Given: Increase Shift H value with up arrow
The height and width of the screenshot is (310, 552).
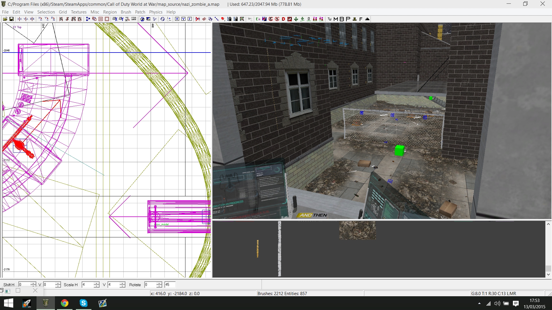Looking at the screenshot, I should 33,283.
